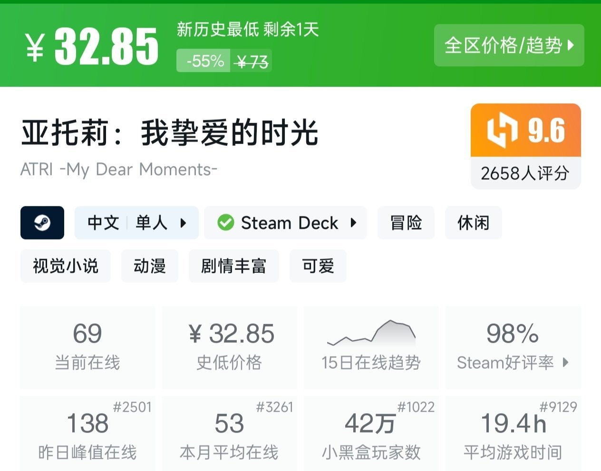This screenshot has height=471, width=601.
Task: Tap the -55% discount badge
Action: pyautogui.click(x=204, y=61)
